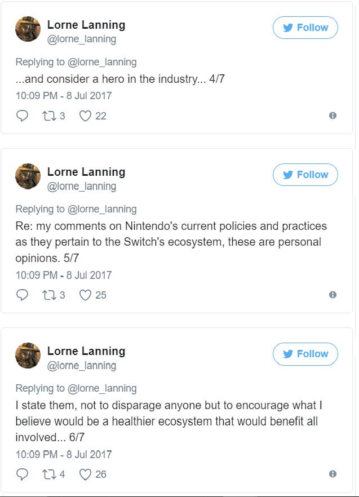Follow Lorne Lanning from the 4/7 tweet
This screenshot has width=359, height=497.
coord(305,28)
